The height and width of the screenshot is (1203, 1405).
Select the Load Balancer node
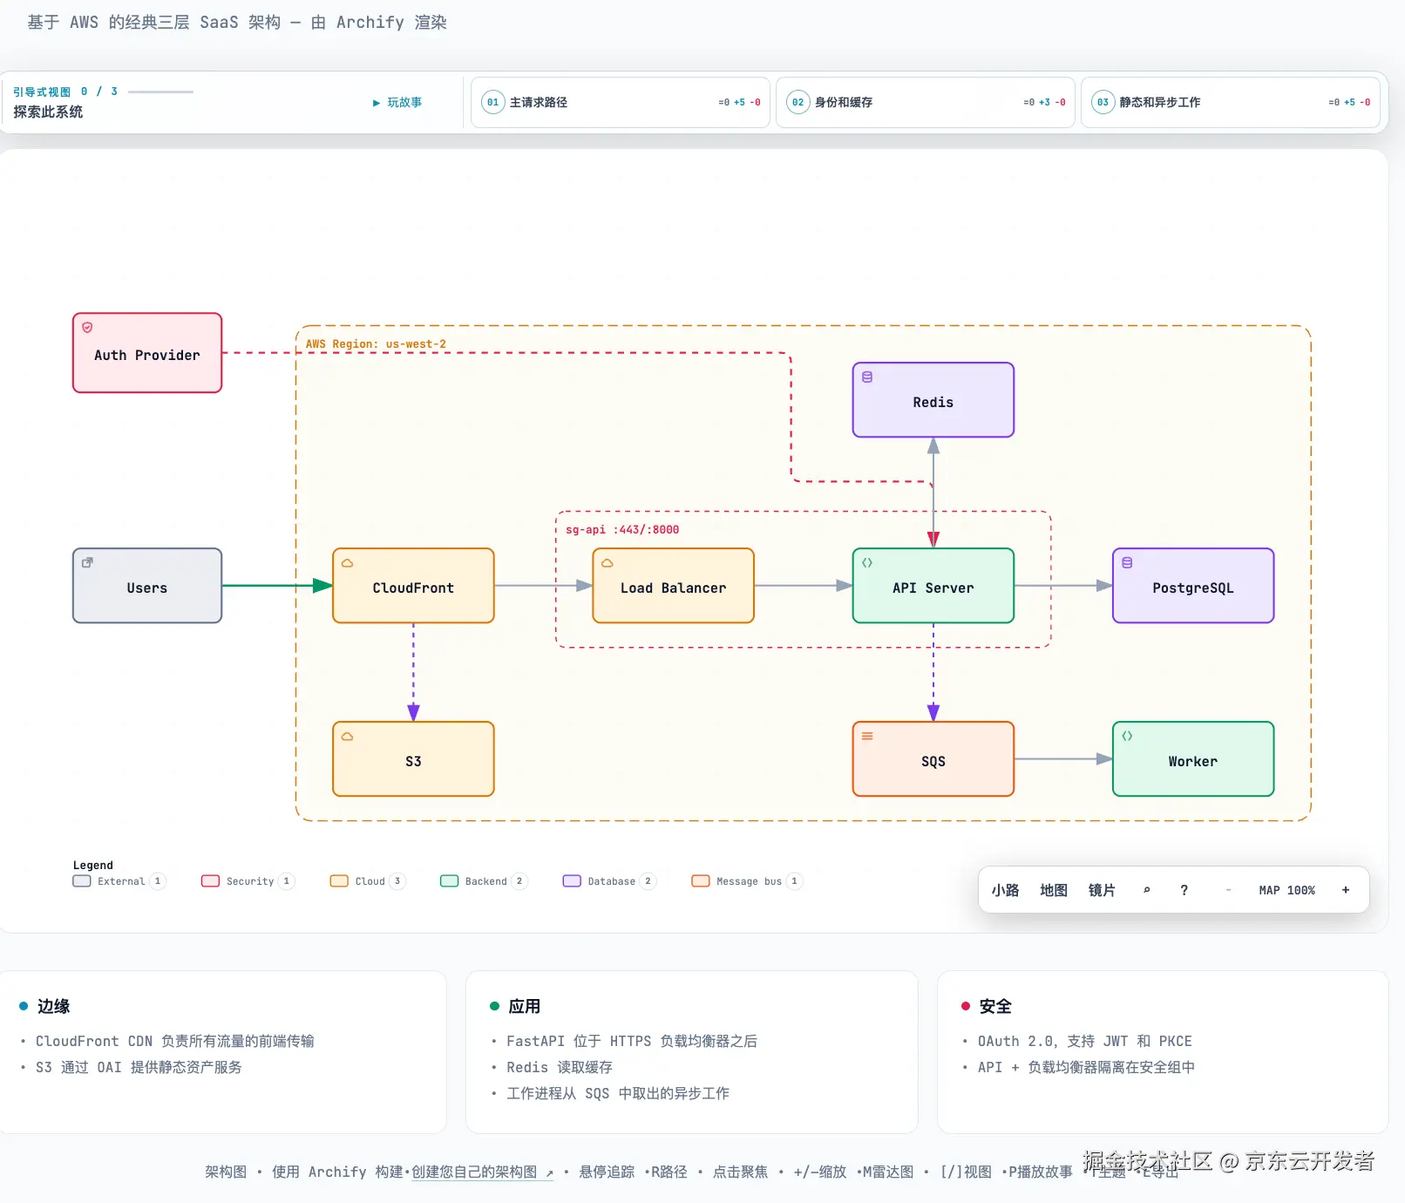(x=673, y=586)
